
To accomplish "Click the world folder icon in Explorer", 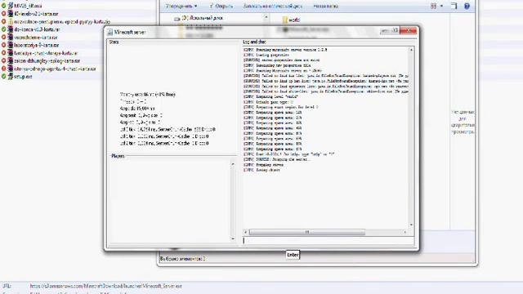I will (x=285, y=20).
